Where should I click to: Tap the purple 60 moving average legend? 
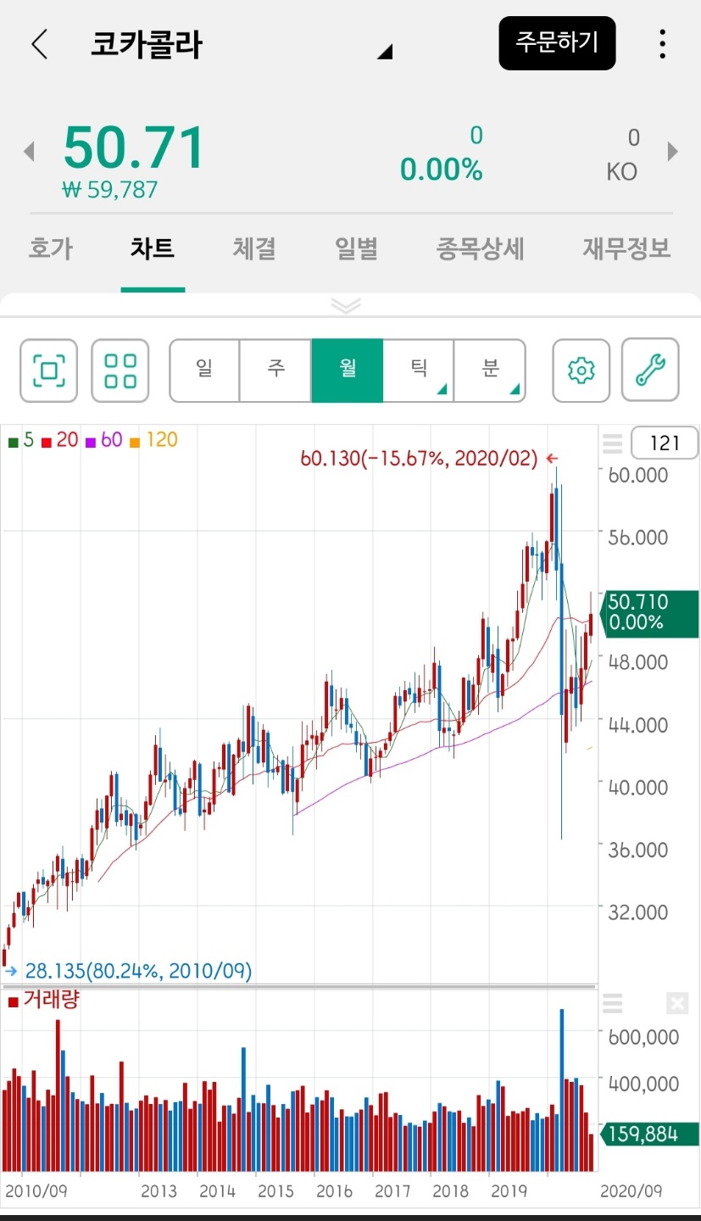(103, 440)
